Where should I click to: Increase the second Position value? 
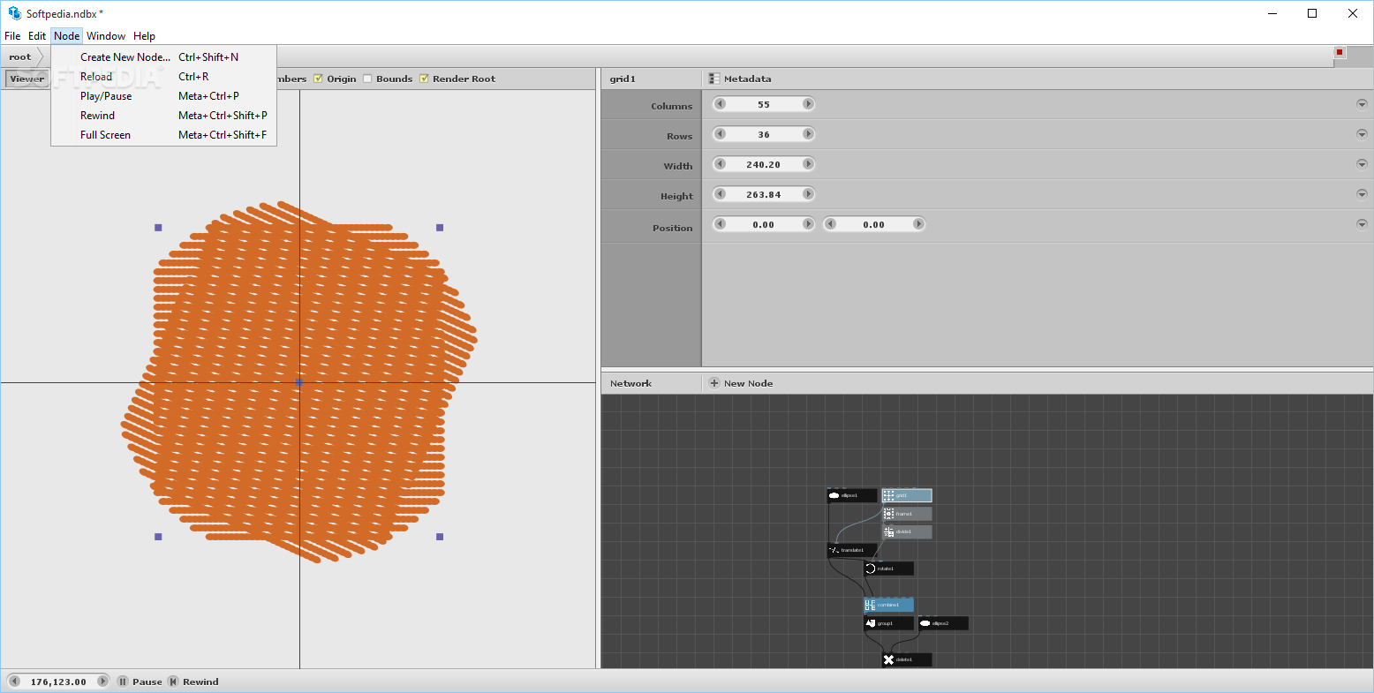[918, 224]
